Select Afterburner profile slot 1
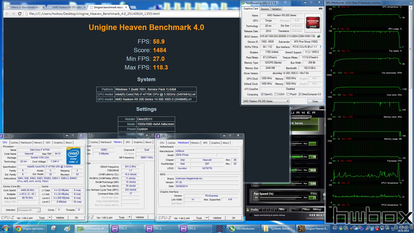Image resolution: width=414 pixels, height=233 pixels. point(261,210)
